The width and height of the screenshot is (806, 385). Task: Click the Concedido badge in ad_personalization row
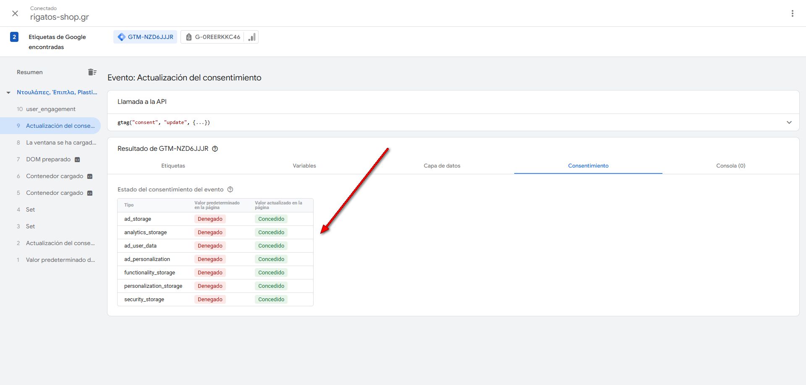pyautogui.click(x=271, y=259)
